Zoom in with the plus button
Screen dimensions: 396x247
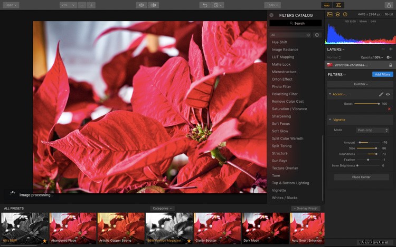(x=91, y=5)
